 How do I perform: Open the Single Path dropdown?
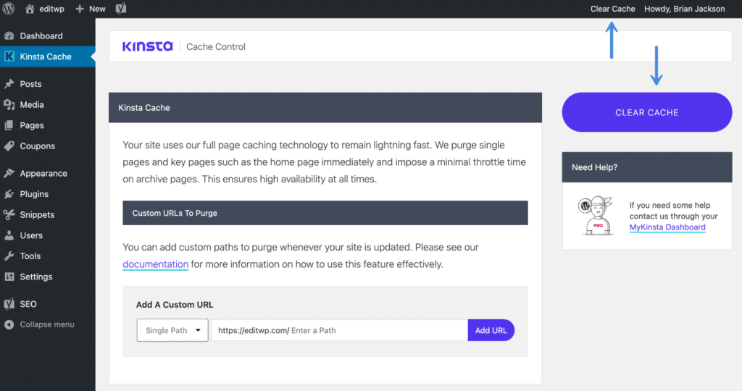[172, 330]
